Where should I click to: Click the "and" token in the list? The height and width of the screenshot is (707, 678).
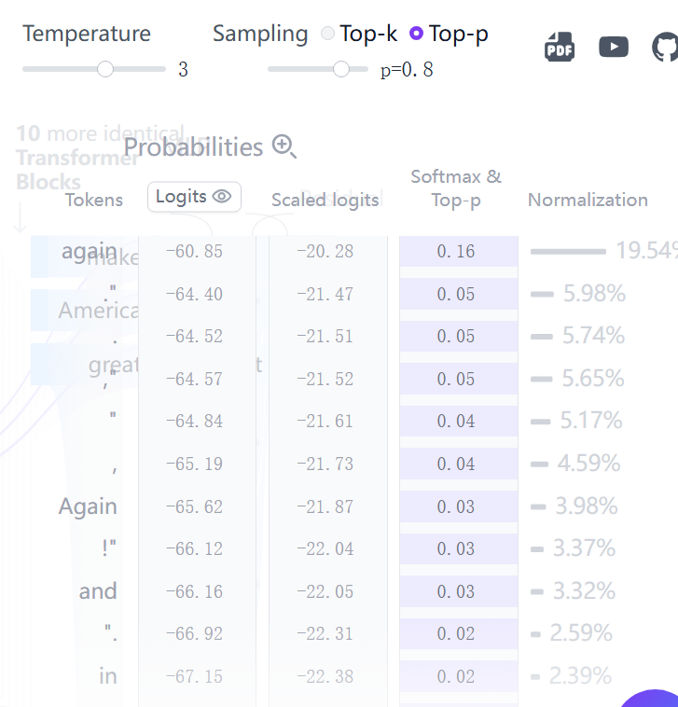pyautogui.click(x=98, y=591)
